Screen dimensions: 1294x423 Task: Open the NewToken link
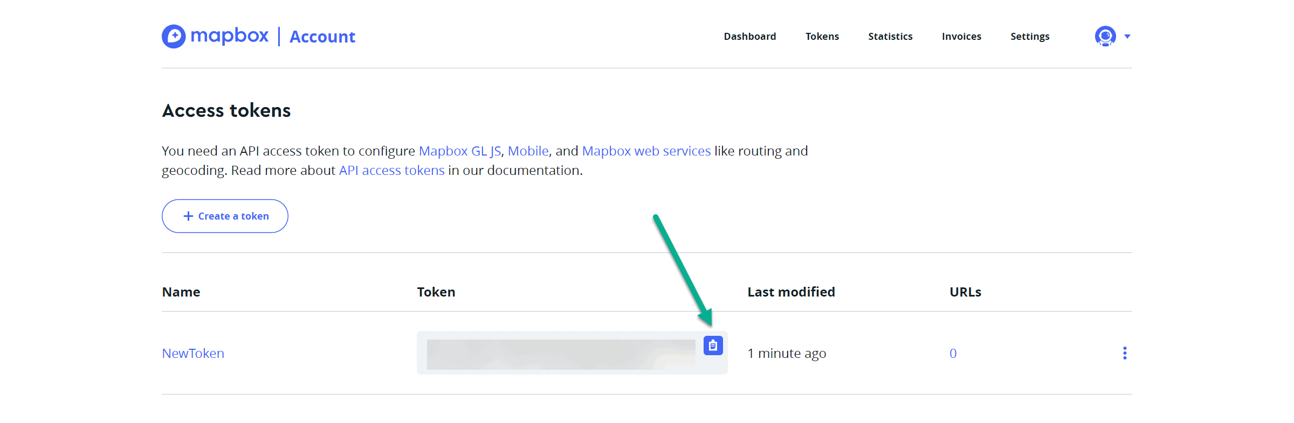193,353
